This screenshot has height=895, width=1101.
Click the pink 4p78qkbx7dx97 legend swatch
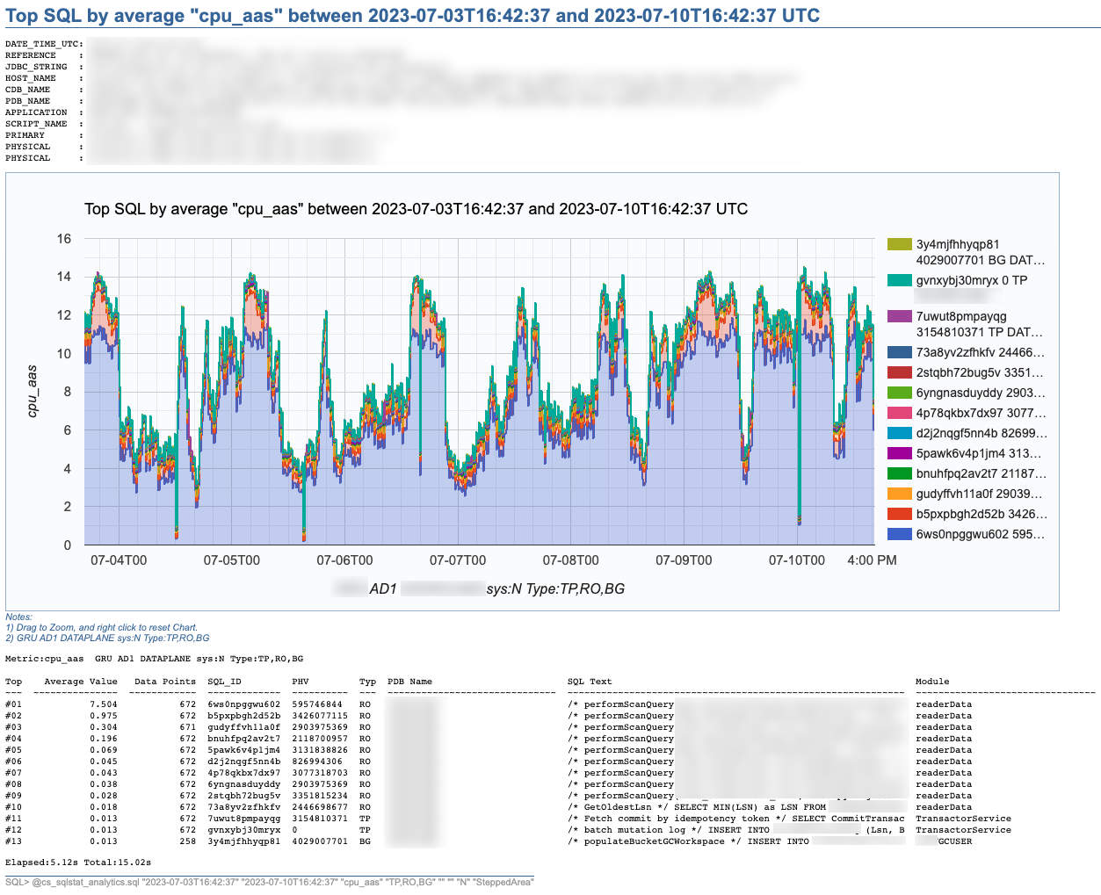pyautogui.click(x=899, y=413)
